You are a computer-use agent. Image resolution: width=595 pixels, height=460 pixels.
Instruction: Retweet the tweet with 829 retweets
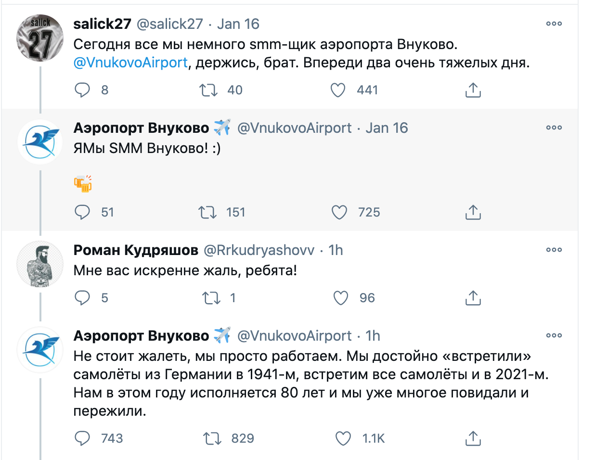click(212, 438)
